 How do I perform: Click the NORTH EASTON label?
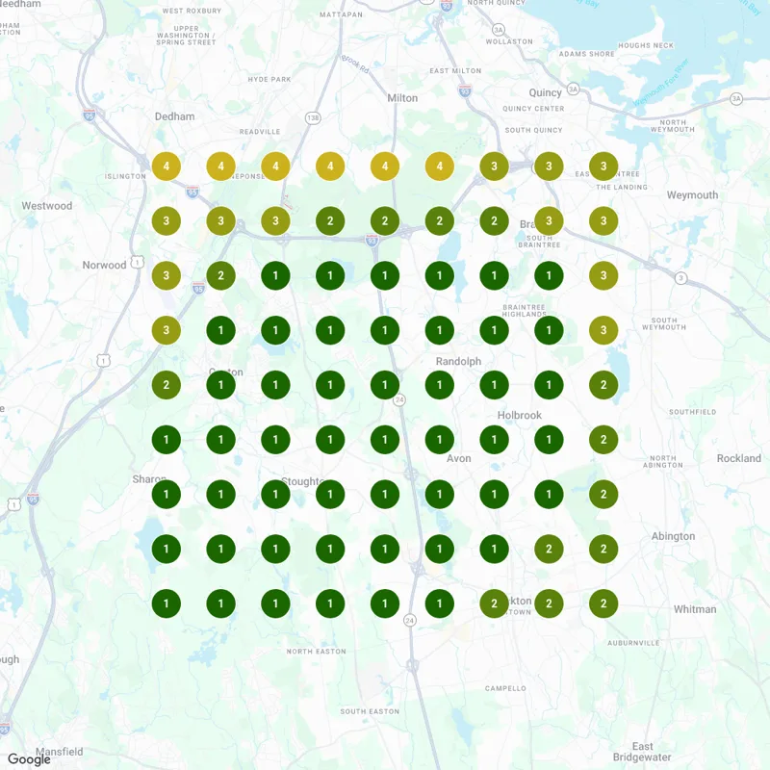317,652
